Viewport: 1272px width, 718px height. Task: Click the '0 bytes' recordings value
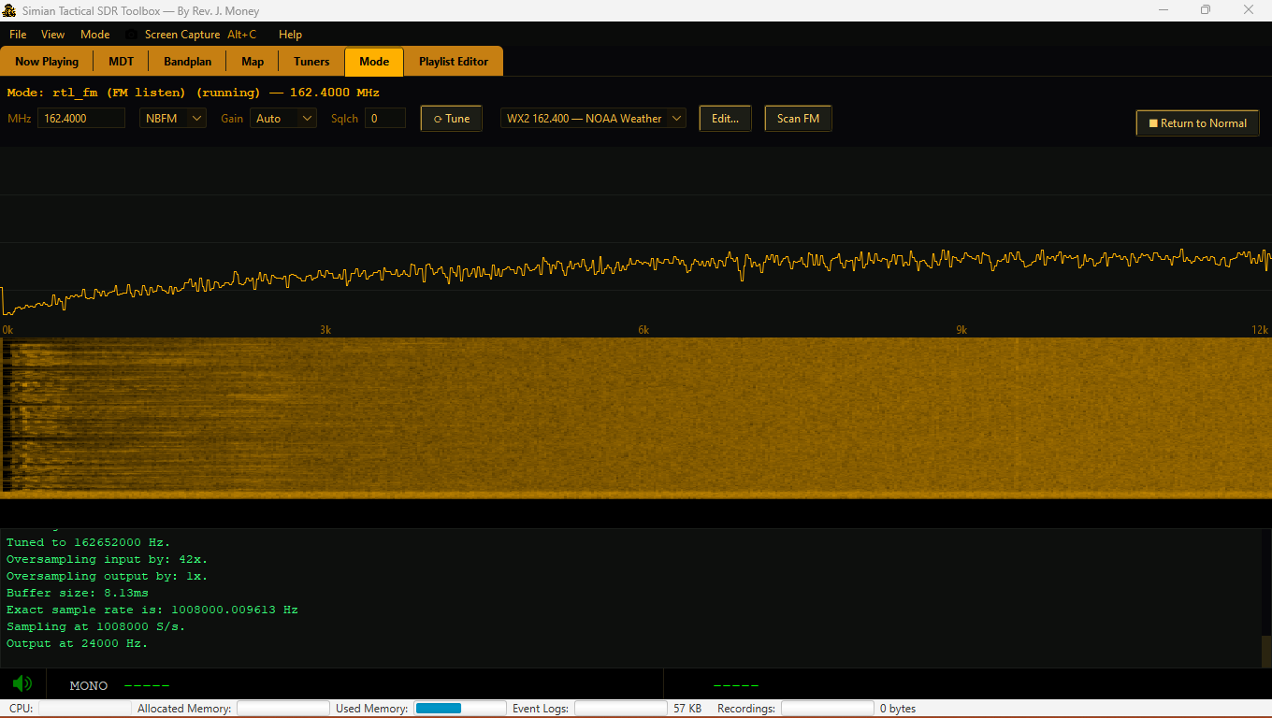pos(898,709)
